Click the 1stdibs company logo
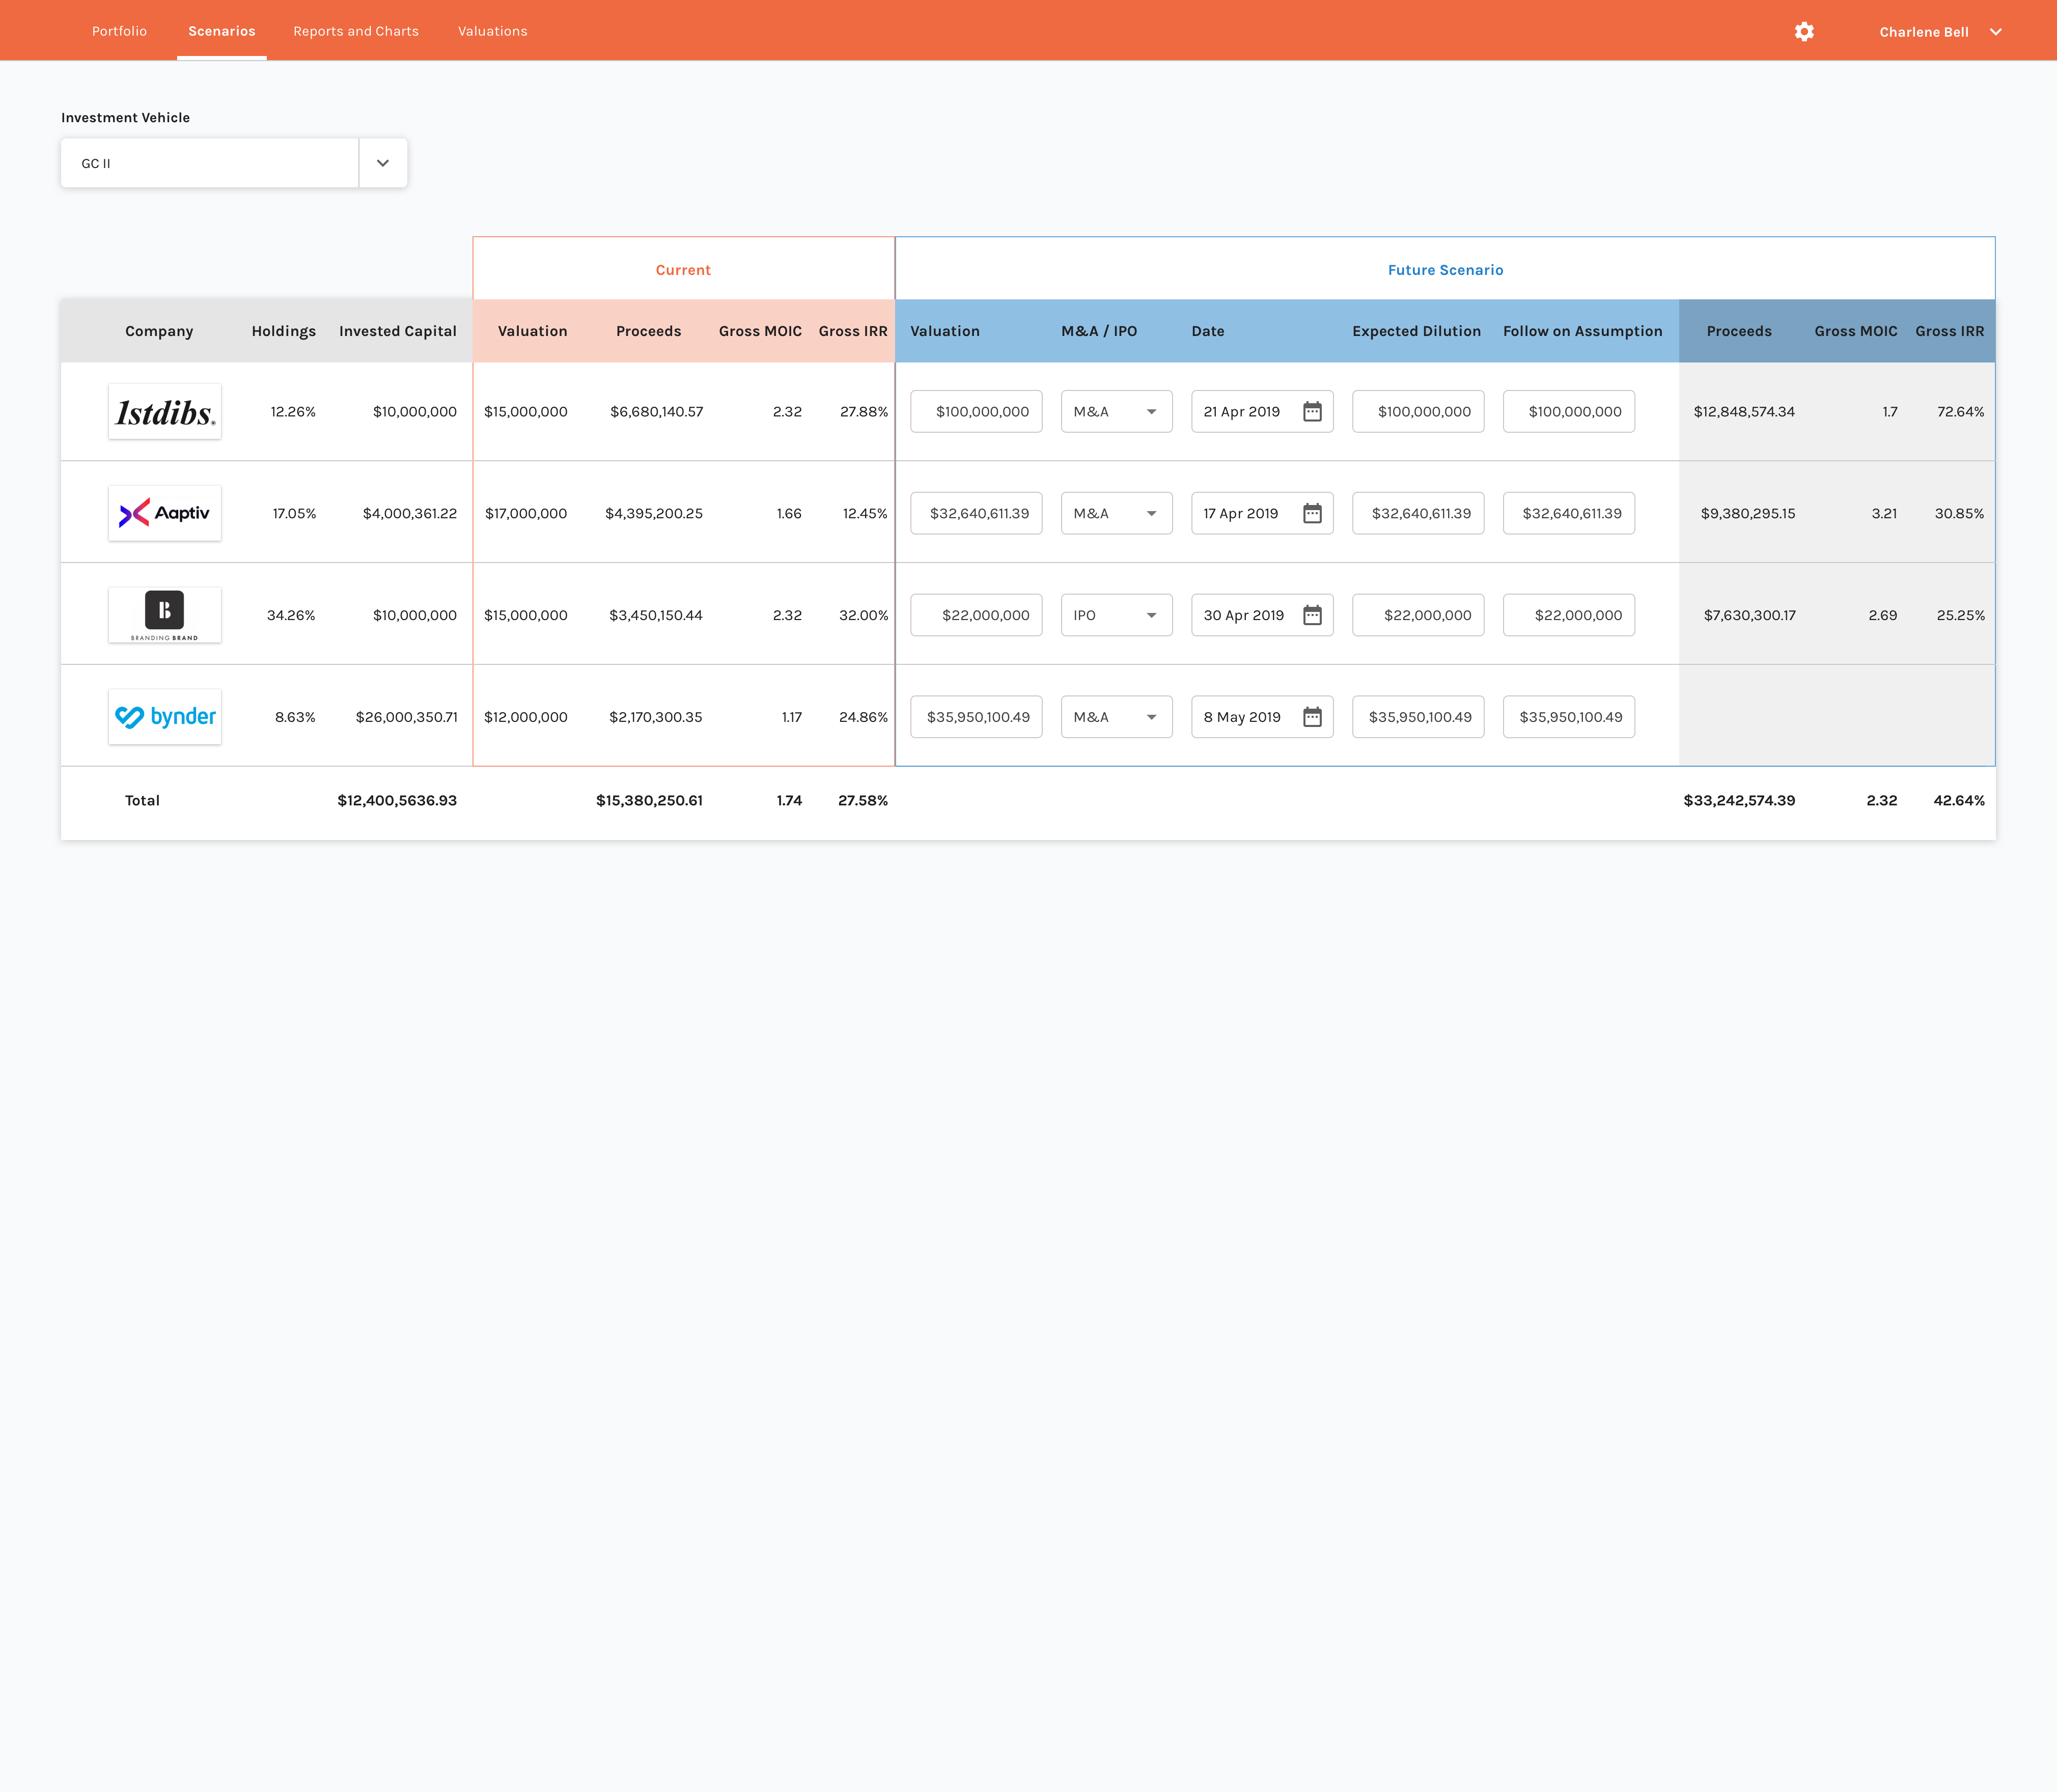 click(165, 412)
